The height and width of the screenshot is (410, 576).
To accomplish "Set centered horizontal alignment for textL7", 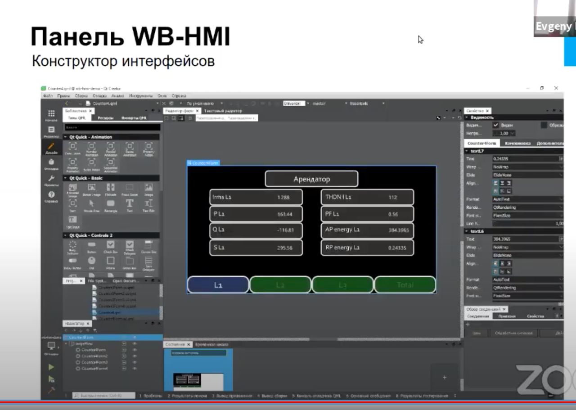I will pyautogui.click(x=502, y=183).
